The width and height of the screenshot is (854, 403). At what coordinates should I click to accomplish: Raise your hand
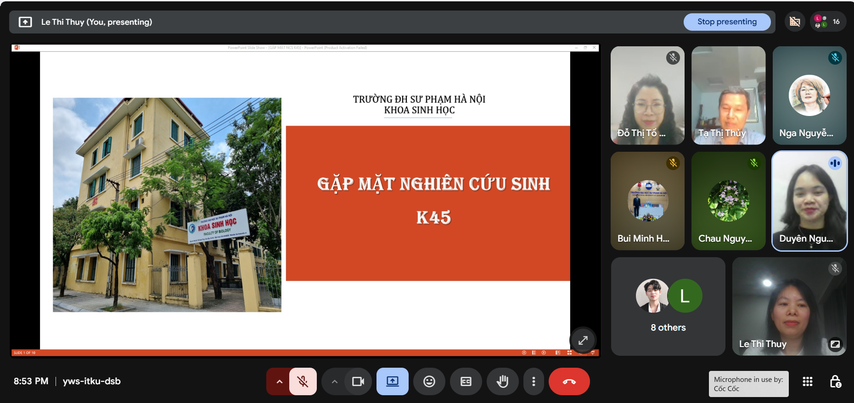[502, 381]
